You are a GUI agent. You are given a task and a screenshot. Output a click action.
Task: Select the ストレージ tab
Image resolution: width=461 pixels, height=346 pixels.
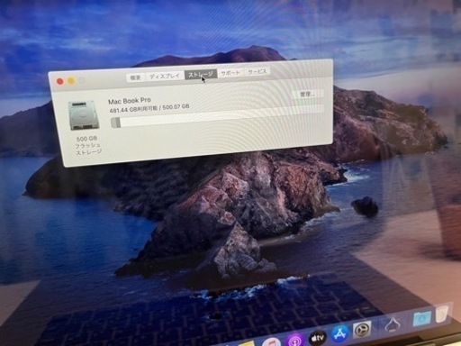pos(200,74)
